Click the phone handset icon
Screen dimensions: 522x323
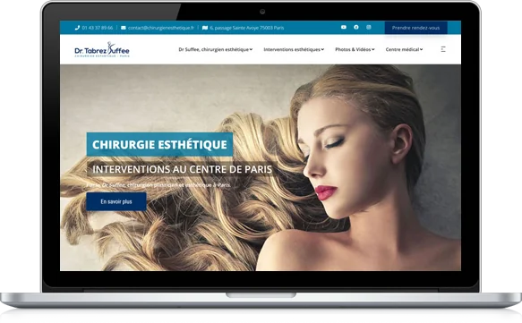coord(77,28)
